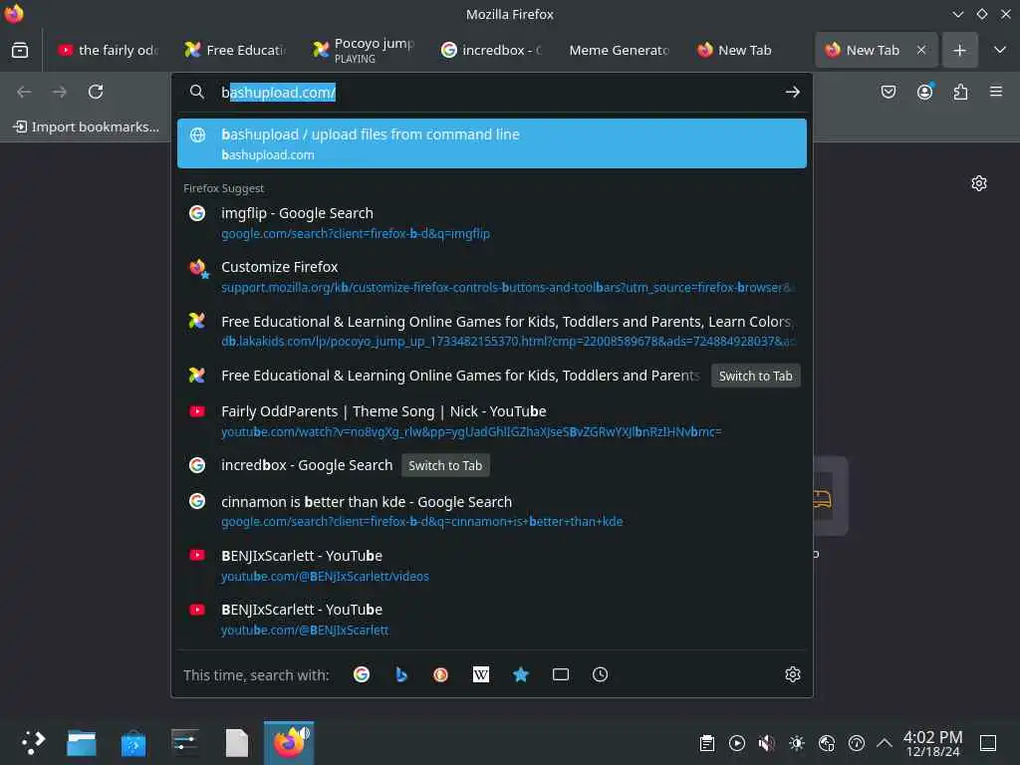The width and height of the screenshot is (1020, 765).
Task: Open network connections tray icon
Action: coord(827,743)
